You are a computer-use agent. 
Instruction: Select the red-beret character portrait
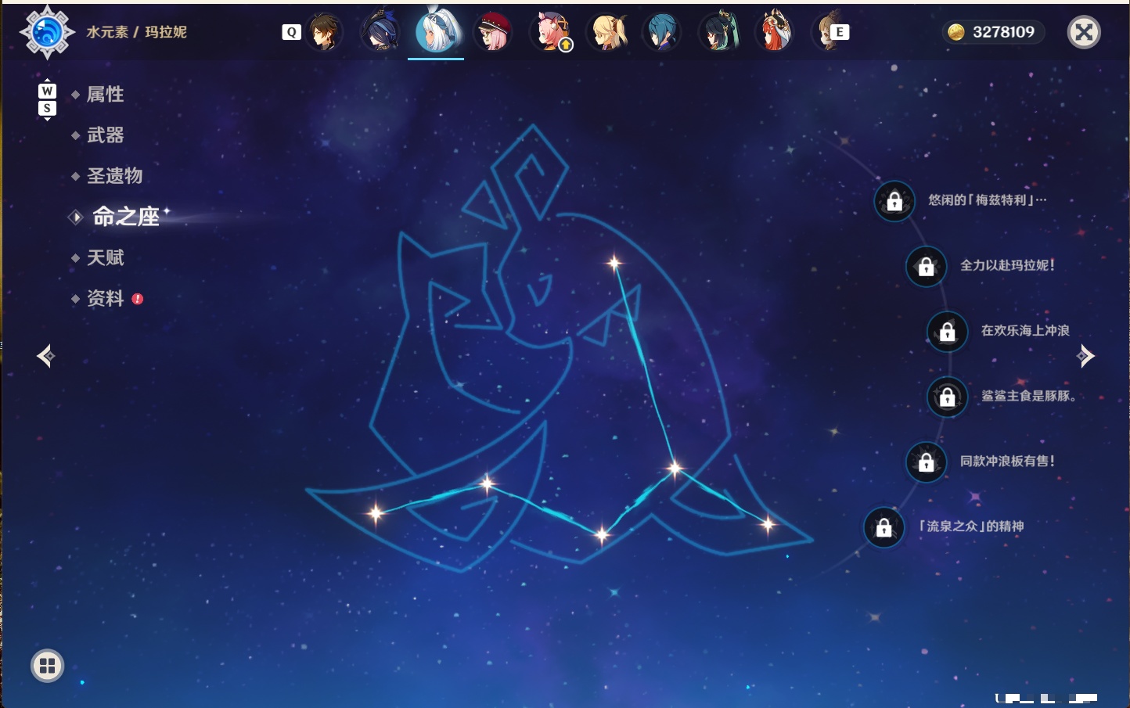[x=494, y=32]
